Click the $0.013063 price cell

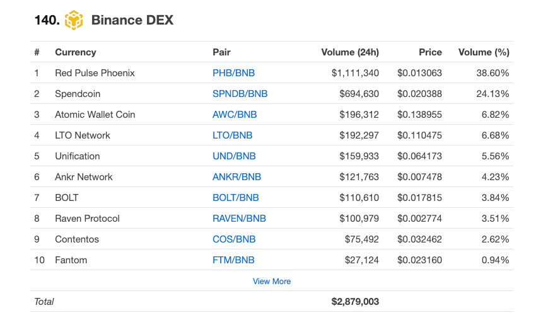(419, 73)
